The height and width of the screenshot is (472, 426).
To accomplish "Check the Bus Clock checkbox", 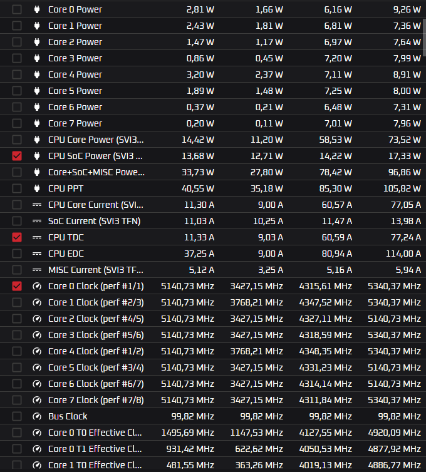I will point(17,416).
